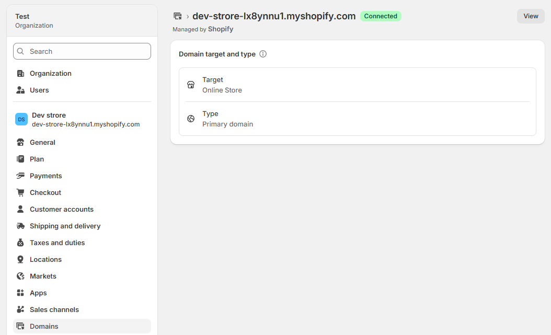Click the Connected status badge

381,16
